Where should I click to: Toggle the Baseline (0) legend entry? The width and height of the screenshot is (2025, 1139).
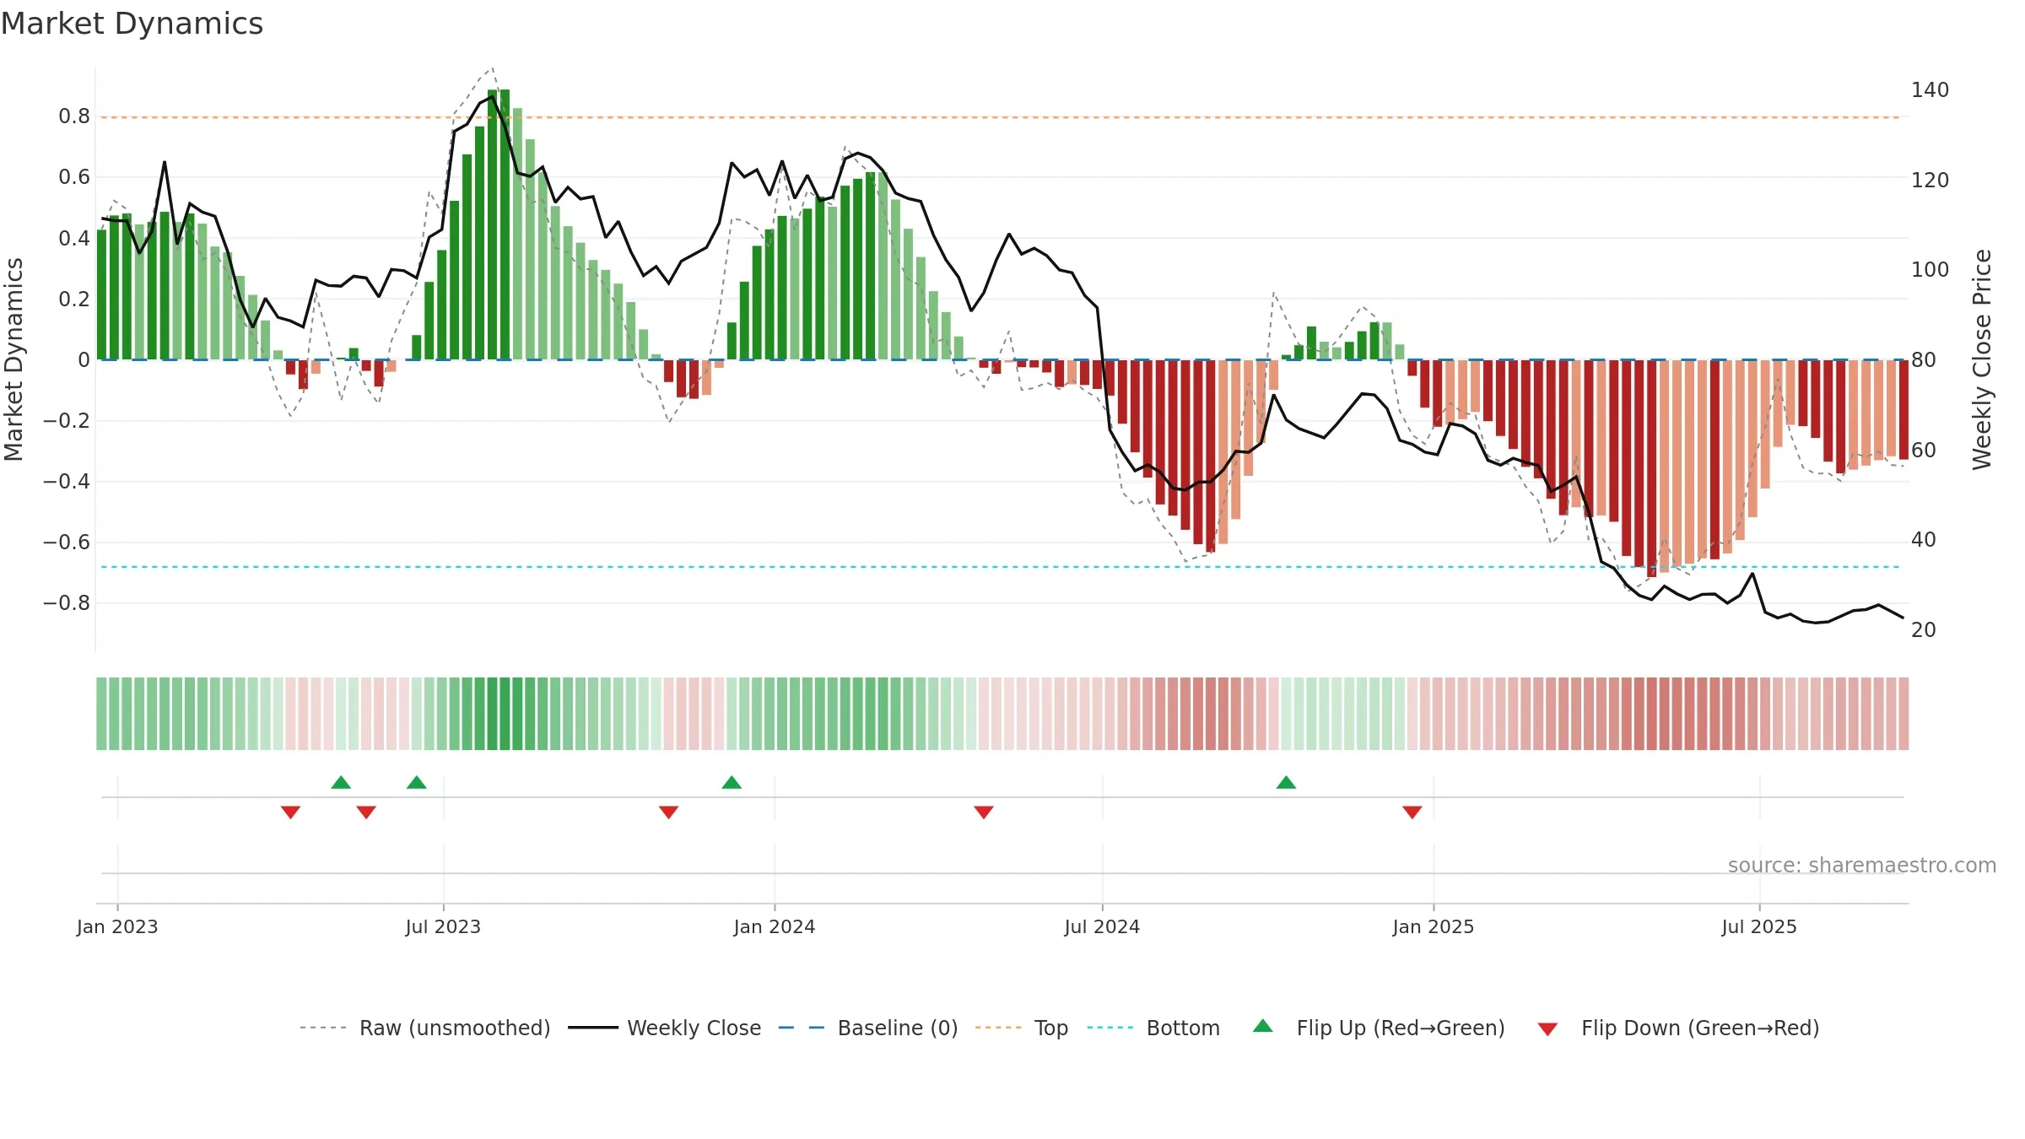point(868,1028)
